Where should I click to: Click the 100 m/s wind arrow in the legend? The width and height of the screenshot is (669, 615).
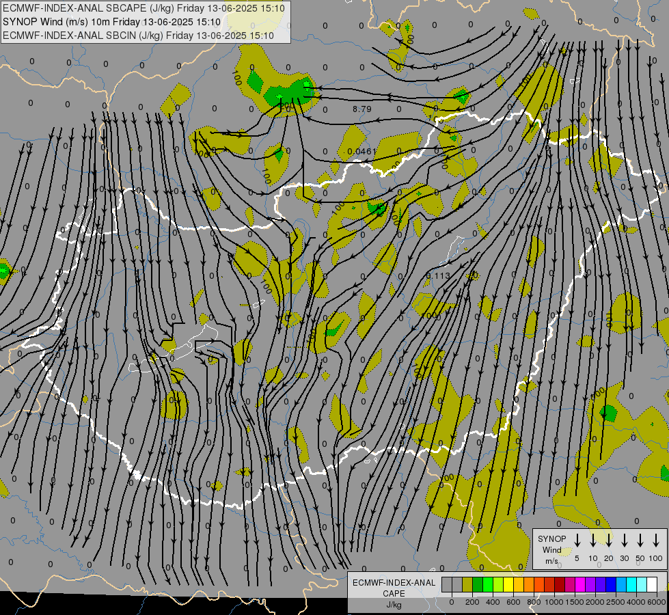[656, 541]
